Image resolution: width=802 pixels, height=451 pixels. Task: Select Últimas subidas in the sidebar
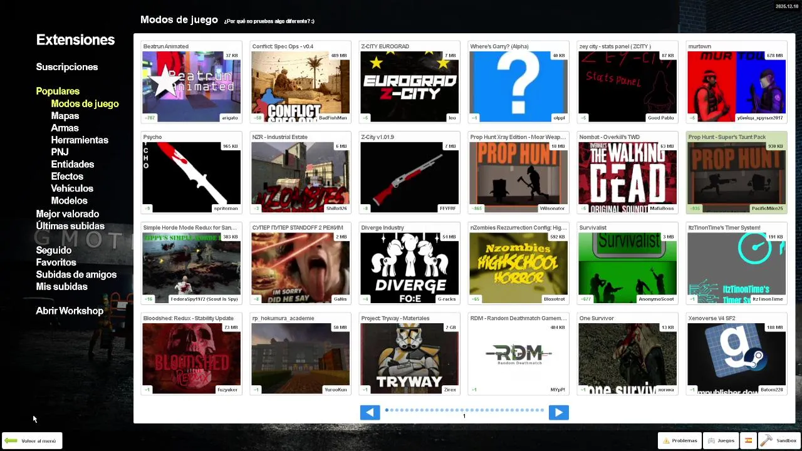pyautogui.click(x=70, y=226)
